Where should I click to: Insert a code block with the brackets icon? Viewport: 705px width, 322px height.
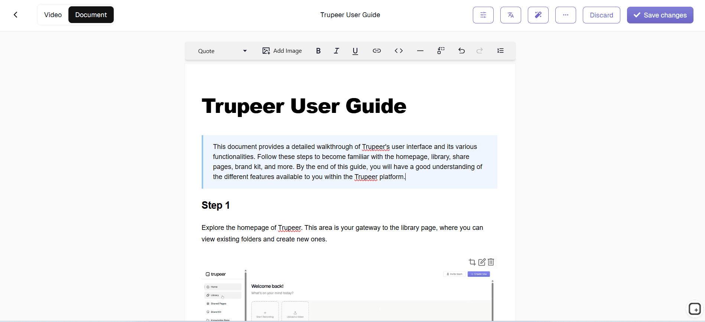click(x=399, y=51)
